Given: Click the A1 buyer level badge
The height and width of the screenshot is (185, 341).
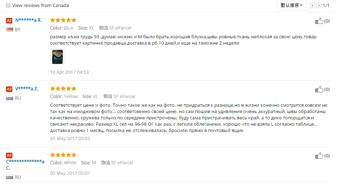Looking at the screenshot, I should coord(9,156).
